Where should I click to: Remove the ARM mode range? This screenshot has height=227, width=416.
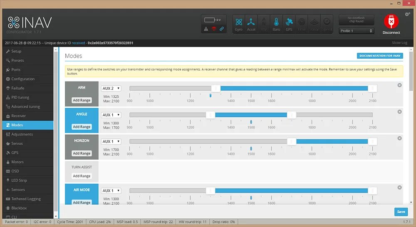point(399,85)
